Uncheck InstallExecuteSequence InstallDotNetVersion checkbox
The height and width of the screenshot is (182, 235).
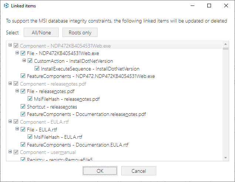pos(37,68)
